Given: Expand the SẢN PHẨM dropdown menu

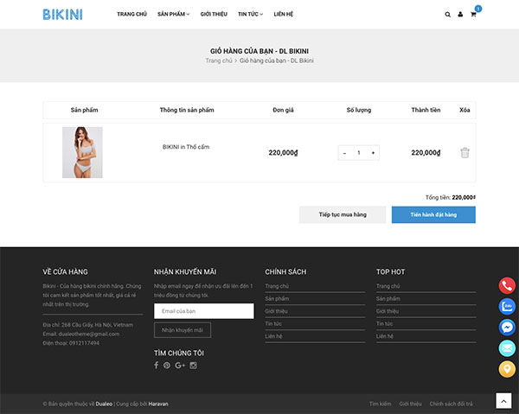Looking at the screenshot, I should point(174,14).
